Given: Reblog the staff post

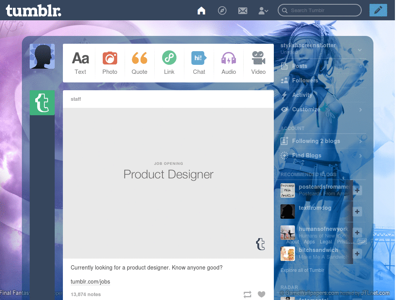Looking at the screenshot, I should coord(247,295).
